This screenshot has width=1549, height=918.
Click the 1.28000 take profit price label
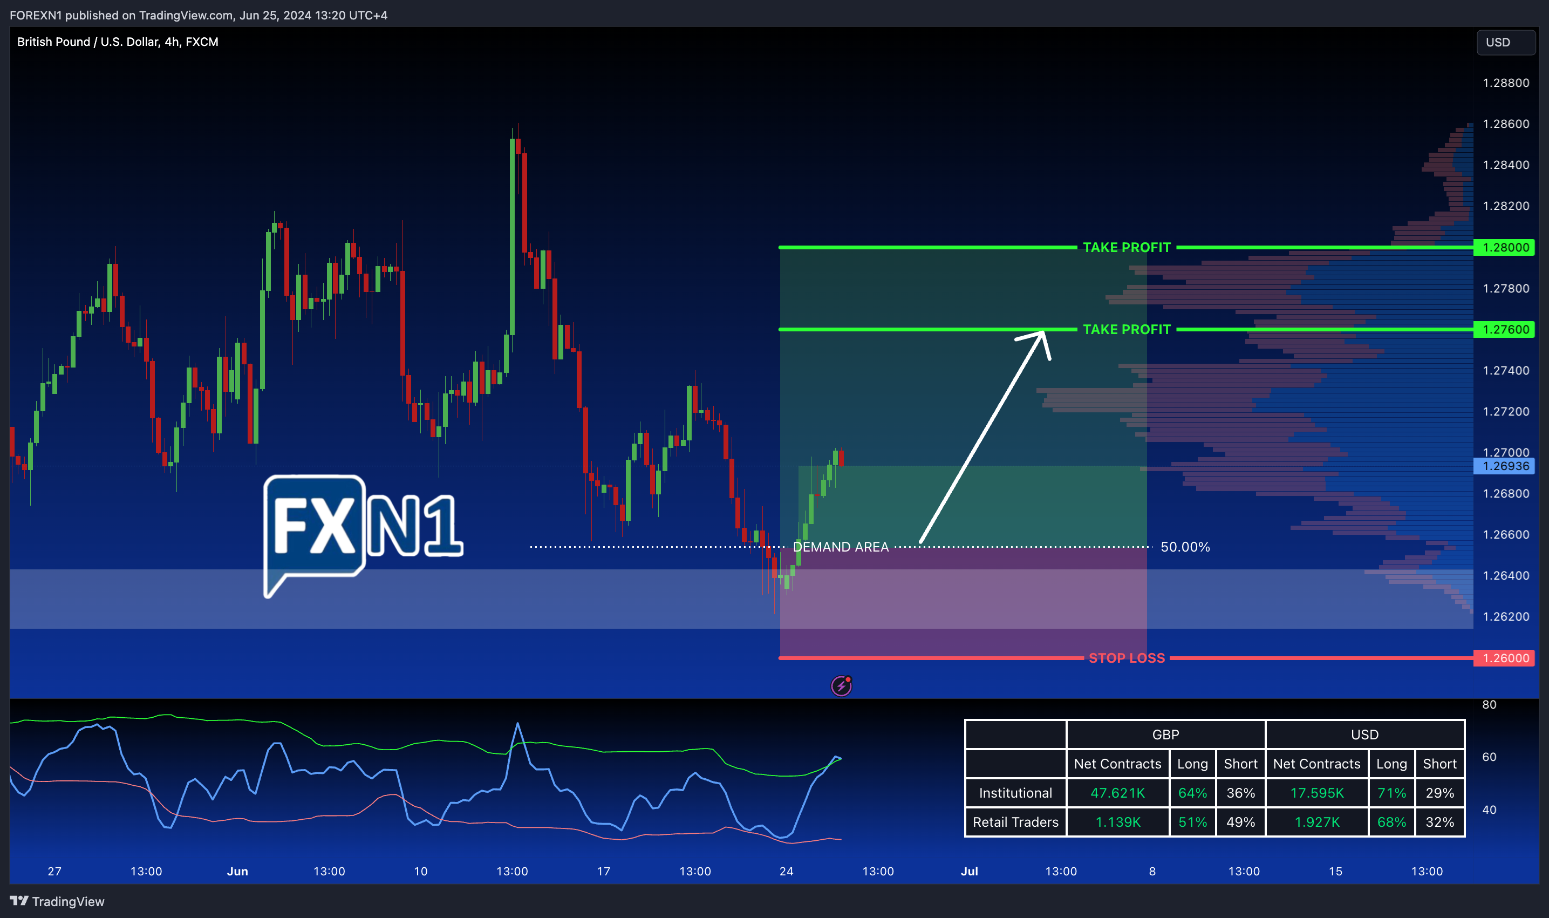coord(1504,247)
